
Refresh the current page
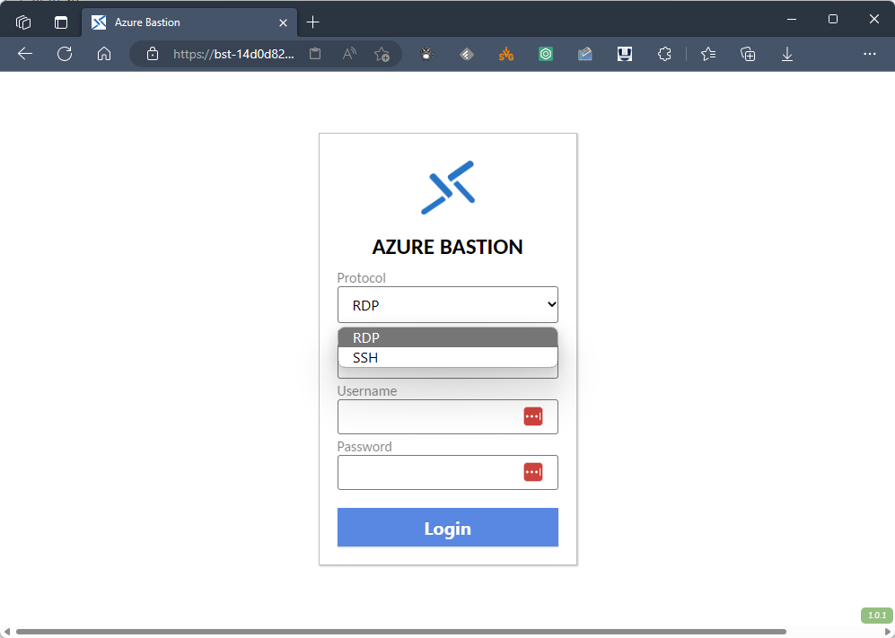[65, 54]
